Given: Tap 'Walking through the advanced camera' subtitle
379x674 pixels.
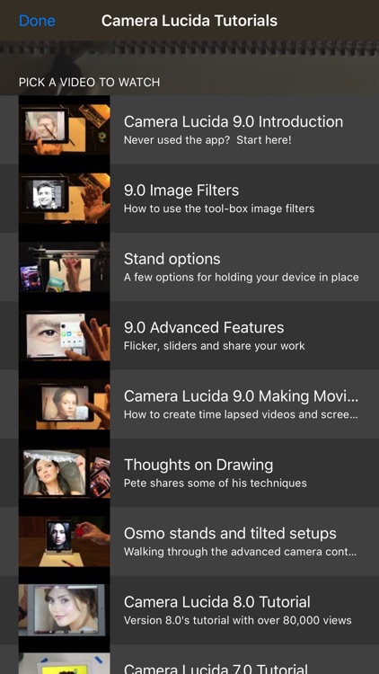Looking at the screenshot, I should 240,552.
